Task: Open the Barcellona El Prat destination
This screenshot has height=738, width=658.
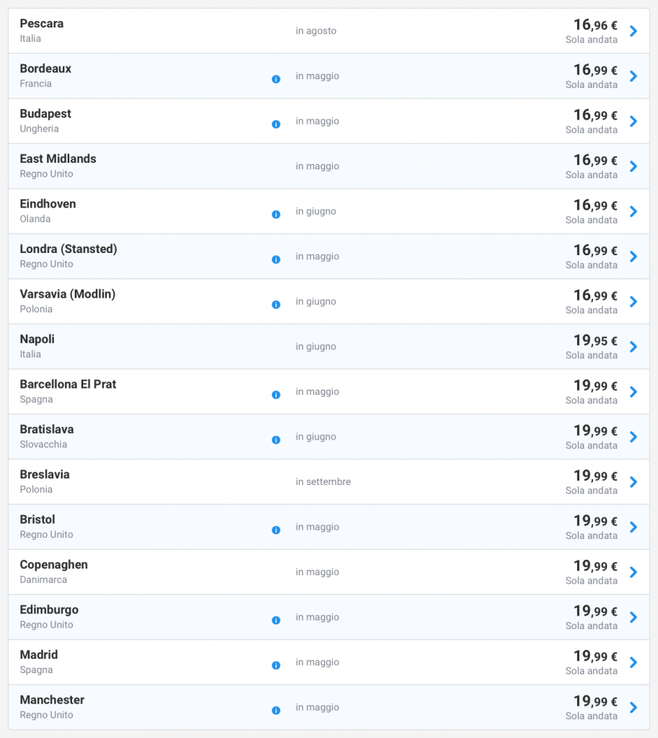Action: [x=68, y=384]
